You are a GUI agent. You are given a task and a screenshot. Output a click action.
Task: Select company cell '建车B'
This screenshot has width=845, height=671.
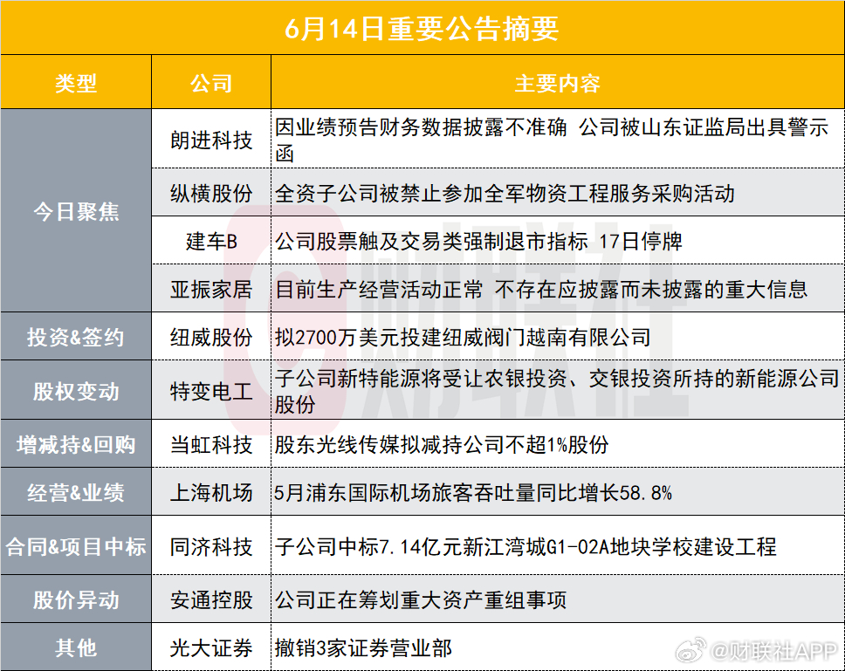[211, 241]
